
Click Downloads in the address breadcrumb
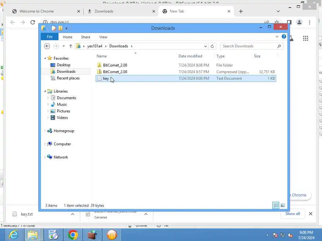point(119,46)
